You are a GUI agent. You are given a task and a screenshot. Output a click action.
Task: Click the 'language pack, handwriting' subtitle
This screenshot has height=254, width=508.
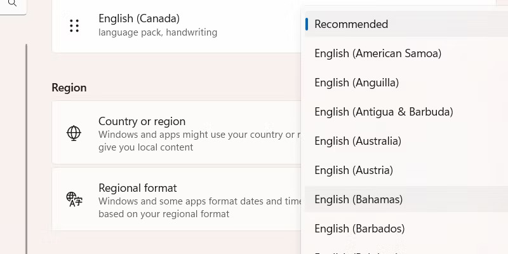[157, 32]
